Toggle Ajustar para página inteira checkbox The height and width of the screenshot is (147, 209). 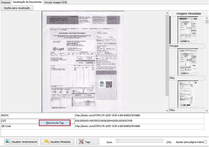[205, 142]
